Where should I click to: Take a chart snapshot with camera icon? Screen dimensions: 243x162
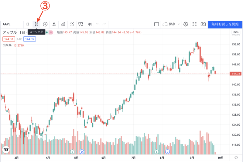click(x=203, y=24)
